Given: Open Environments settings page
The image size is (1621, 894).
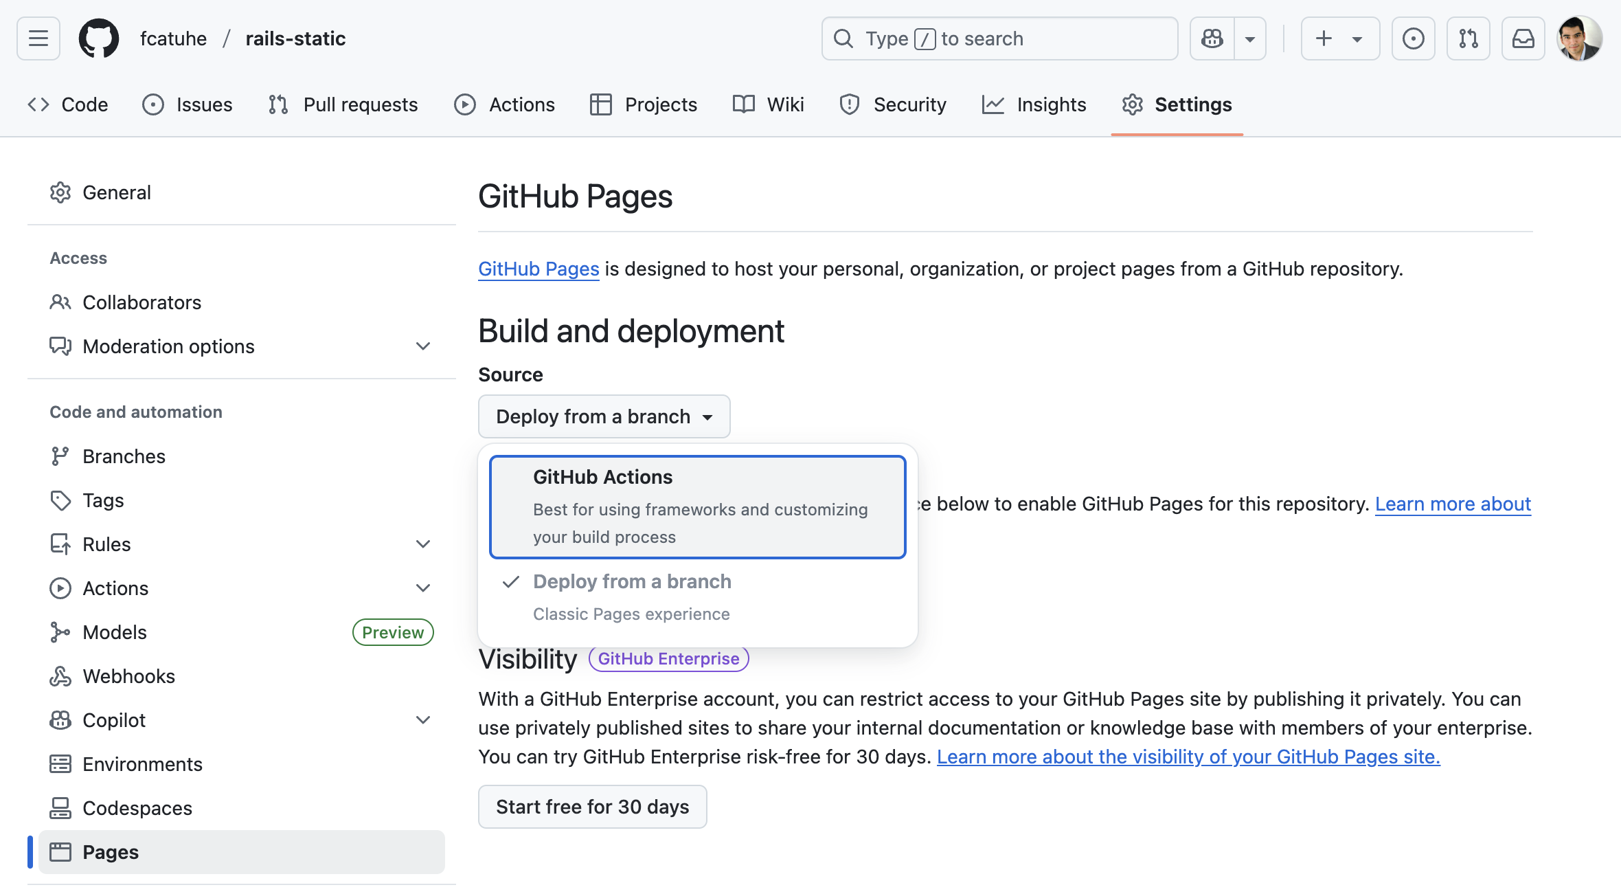Looking at the screenshot, I should pos(242,764).
